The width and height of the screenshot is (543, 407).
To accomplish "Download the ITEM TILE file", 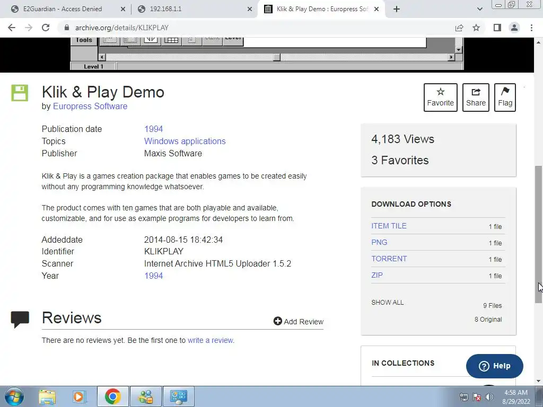I will click(389, 226).
